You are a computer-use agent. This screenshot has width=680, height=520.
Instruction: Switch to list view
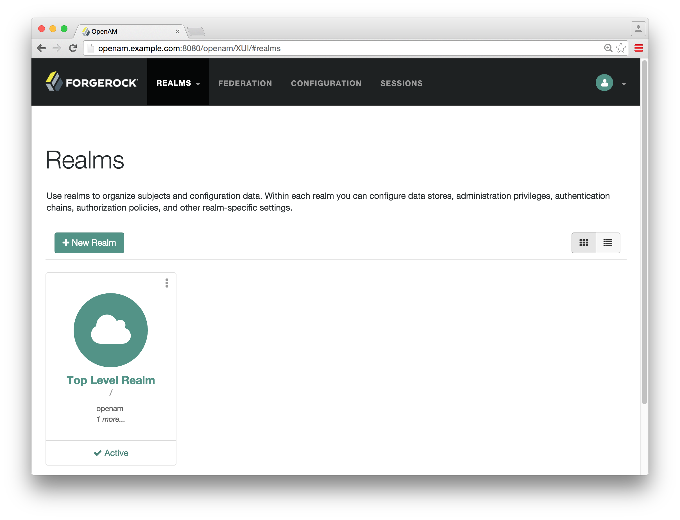tap(608, 243)
